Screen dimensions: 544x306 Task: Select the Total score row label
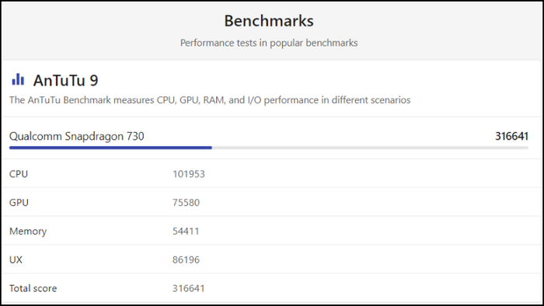33,288
